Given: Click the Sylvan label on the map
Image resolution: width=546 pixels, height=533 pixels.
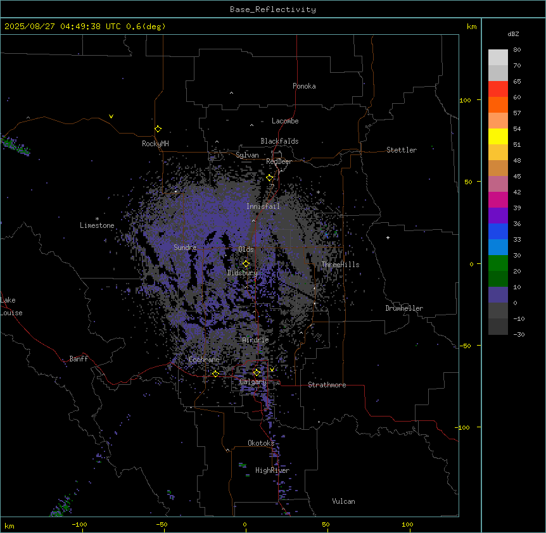Looking at the screenshot, I should pos(247,155).
